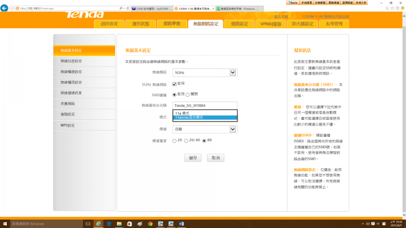Open the volume speaker tray icon
This screenshot has height=228, width=406.
(368, 224)
